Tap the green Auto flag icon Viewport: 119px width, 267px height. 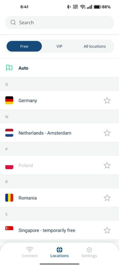(9, 68)
